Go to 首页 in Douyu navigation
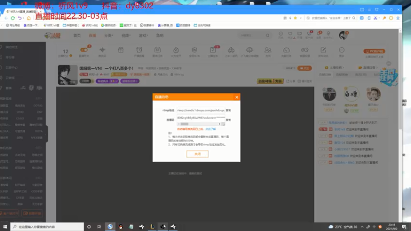This screenshot has width=411, height=231. point(77,35)
